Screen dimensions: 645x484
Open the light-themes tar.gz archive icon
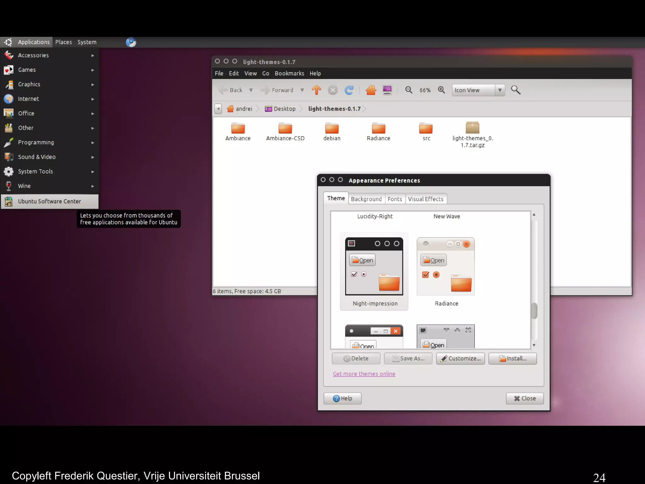click(x=472, y=128)
